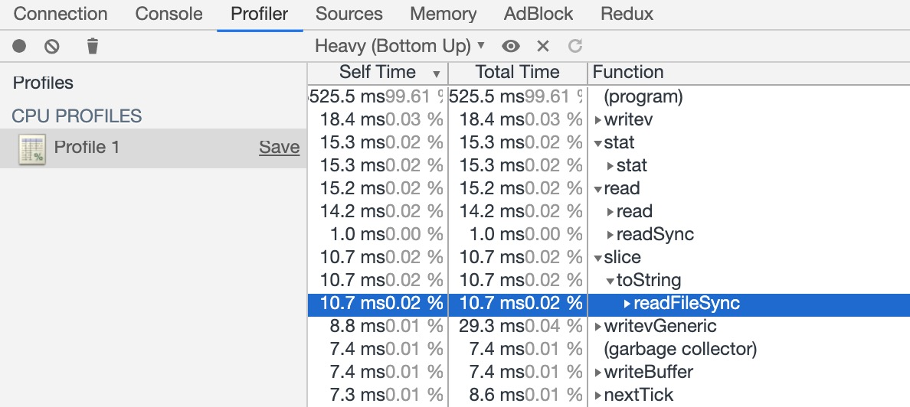Switch to the Console tab
The image size is (910, 407).
169,14
